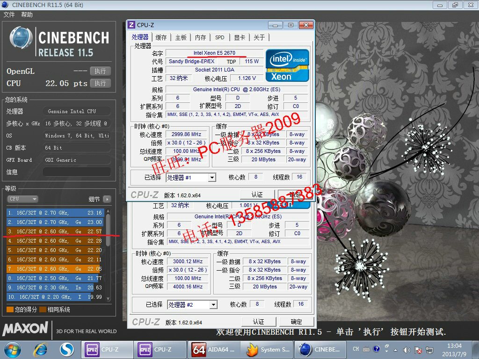Run the CPU test with 执行
The image size is (479, 359).
coord(100,83)
